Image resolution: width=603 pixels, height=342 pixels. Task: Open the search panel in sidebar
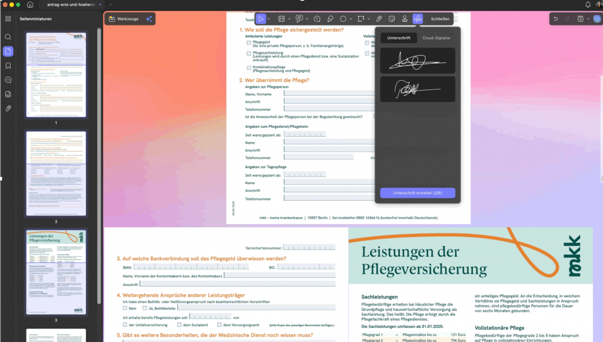(x=8, y=37)
